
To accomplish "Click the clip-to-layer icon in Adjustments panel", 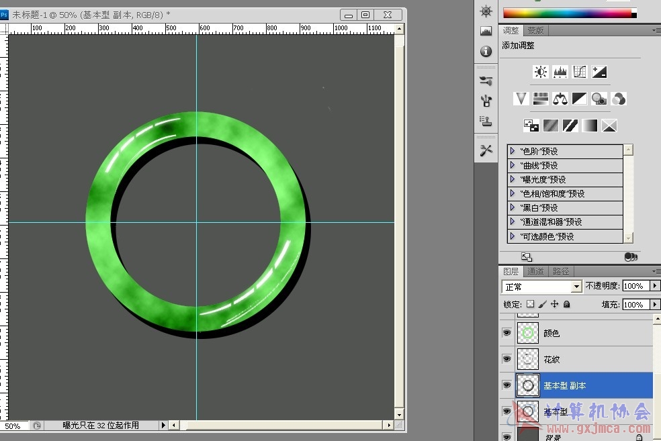I will pos(631,257).
